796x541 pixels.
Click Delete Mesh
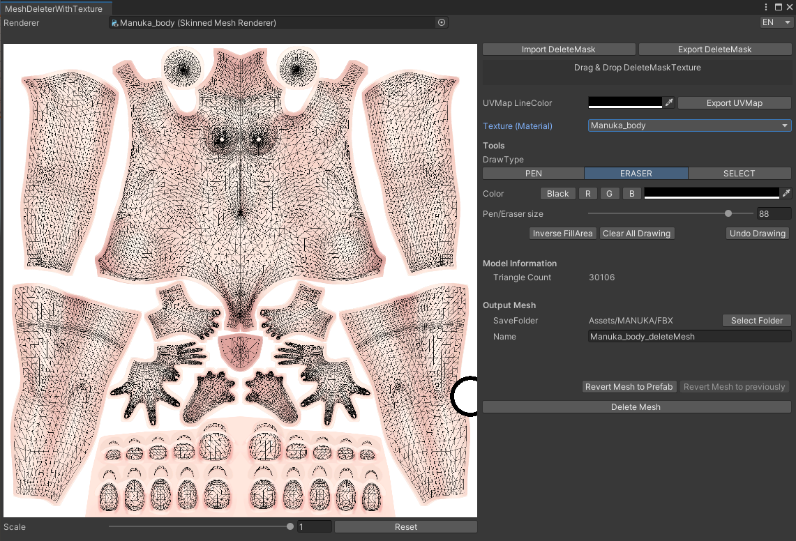pyautogui.click(x=636, y=406)
